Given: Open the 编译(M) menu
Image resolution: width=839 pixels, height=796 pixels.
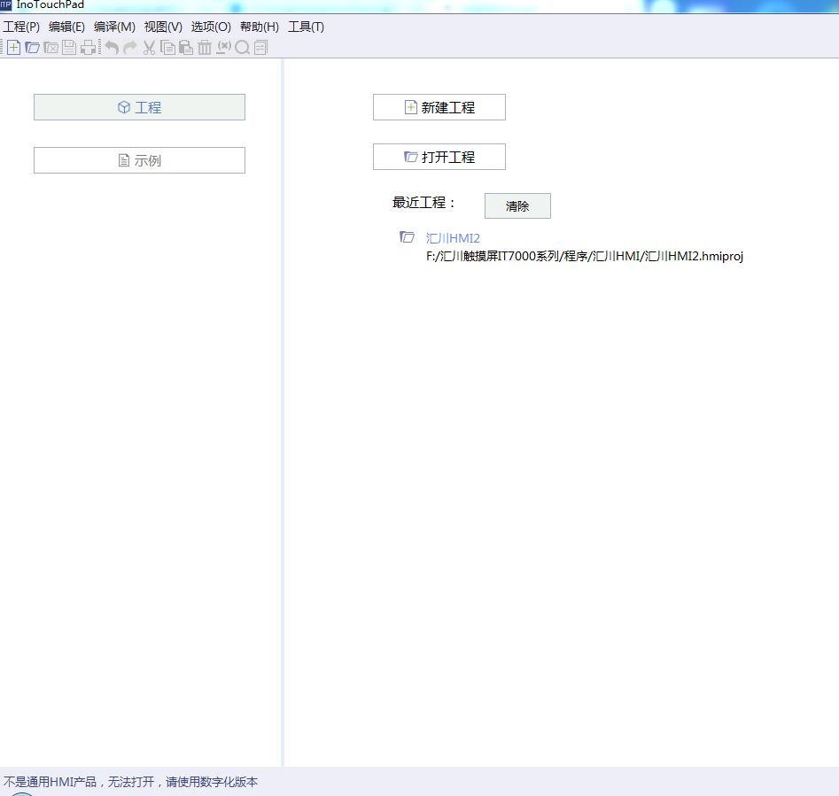Looking at the screenshot, I should 114,27.
